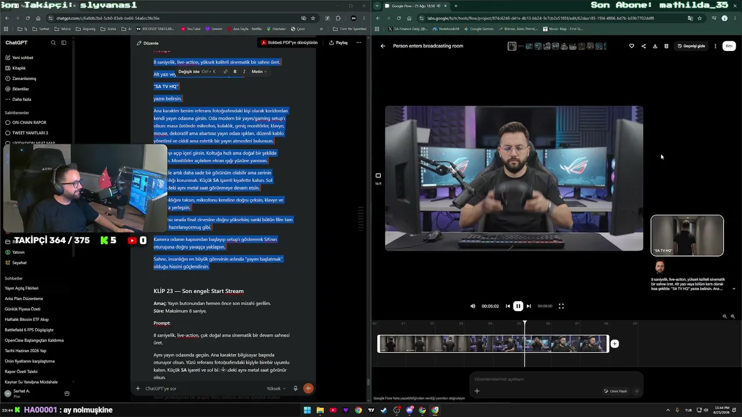Open ChatGPT conversation three-dot menu
The height and width of the screenshot is (417, 742).
[x=358, y=42]
